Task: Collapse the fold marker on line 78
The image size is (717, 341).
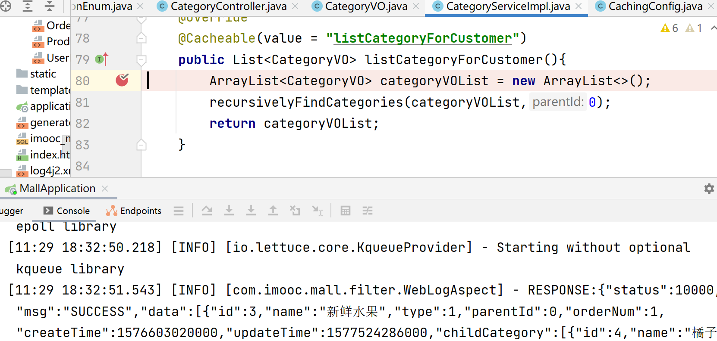Action: pos(141,38)
